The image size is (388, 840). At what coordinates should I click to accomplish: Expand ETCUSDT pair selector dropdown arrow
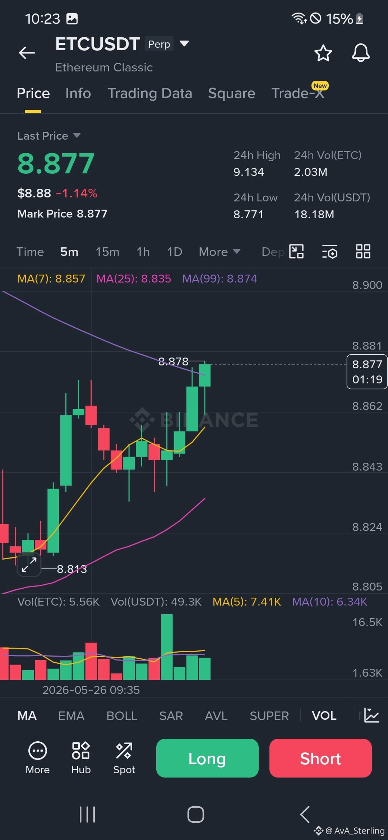(x=184, y=44)
